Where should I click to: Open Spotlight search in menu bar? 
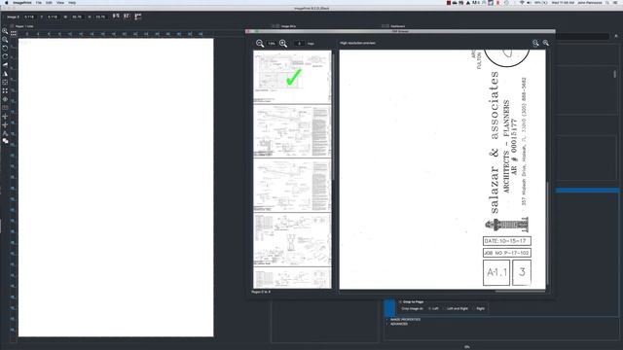tap(607, 3)
